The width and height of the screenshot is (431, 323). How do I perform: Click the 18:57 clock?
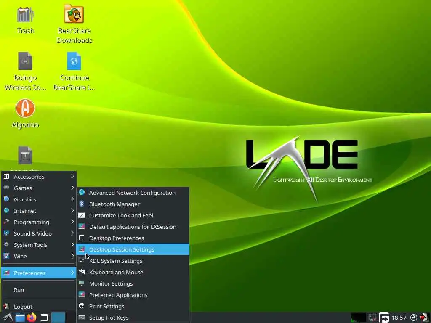399,318
